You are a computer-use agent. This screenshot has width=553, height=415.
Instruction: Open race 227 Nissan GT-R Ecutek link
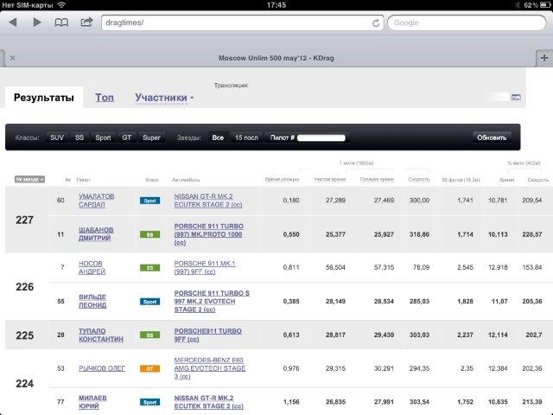(x=208, y=201)
